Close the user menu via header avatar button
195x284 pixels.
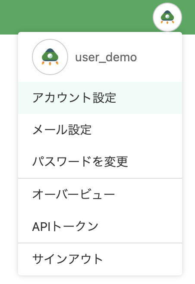pos(167,17)
